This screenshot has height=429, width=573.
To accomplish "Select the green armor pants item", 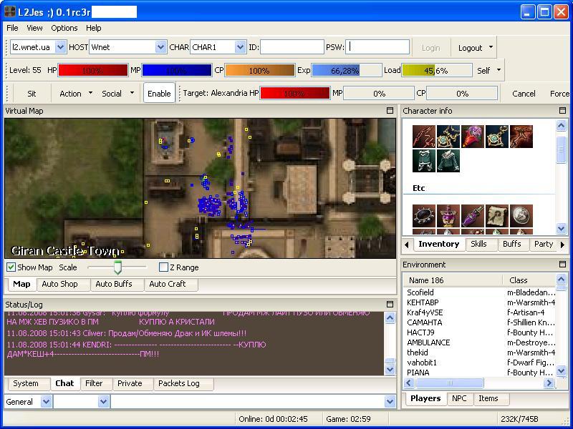I will tap(424, 161).
